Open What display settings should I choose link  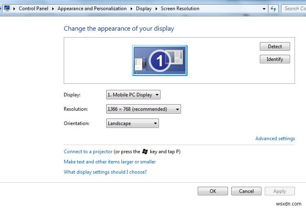pyautogui.click(x=105, y=172)
